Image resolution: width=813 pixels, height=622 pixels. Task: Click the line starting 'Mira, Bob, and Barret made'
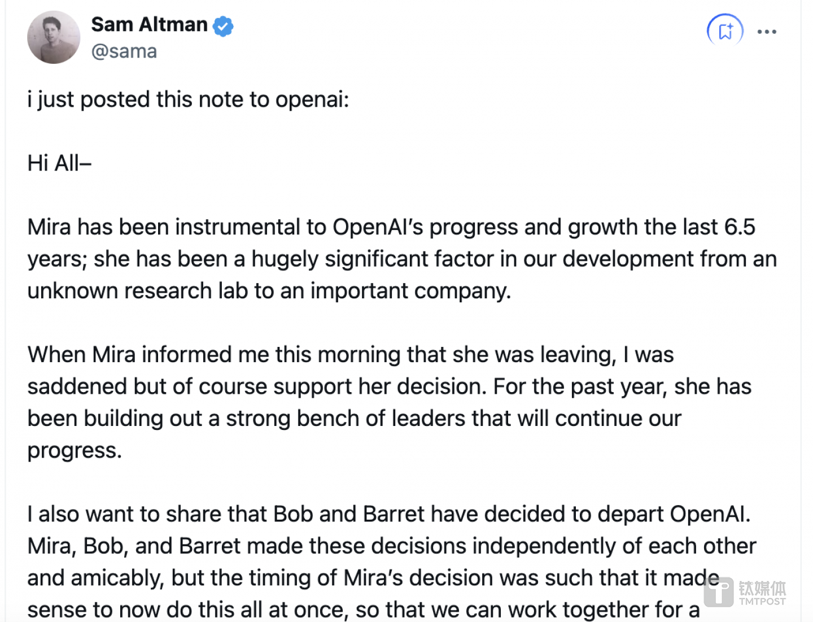(x=391, y=546)
